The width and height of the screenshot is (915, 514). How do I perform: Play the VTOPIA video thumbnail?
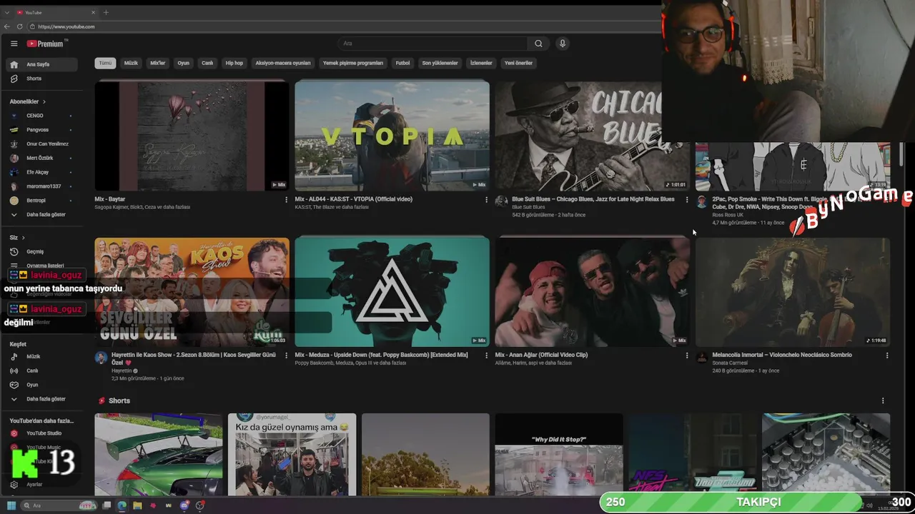[x=392, y=136]
